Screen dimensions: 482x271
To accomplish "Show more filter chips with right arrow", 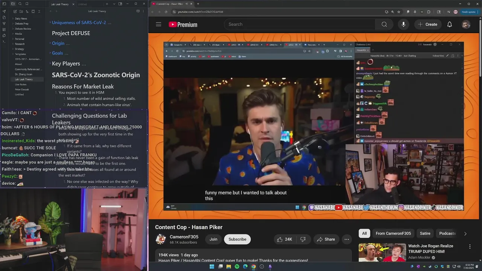I will point(465,234).
